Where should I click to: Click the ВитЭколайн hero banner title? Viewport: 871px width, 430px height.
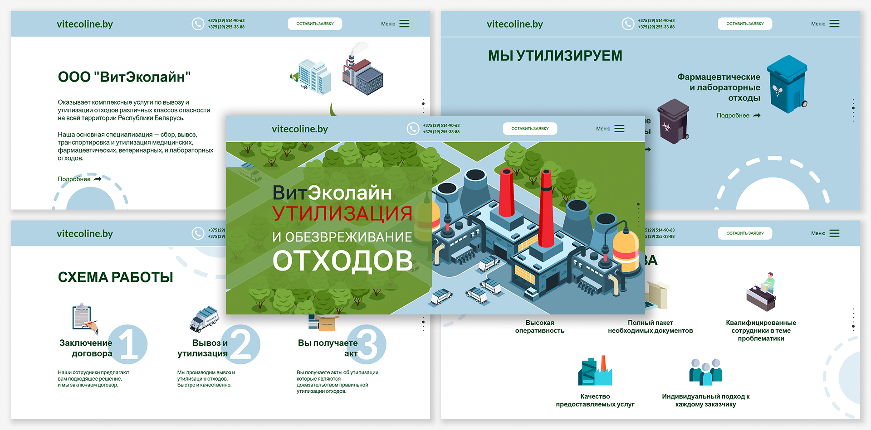(x=332, y=193)
